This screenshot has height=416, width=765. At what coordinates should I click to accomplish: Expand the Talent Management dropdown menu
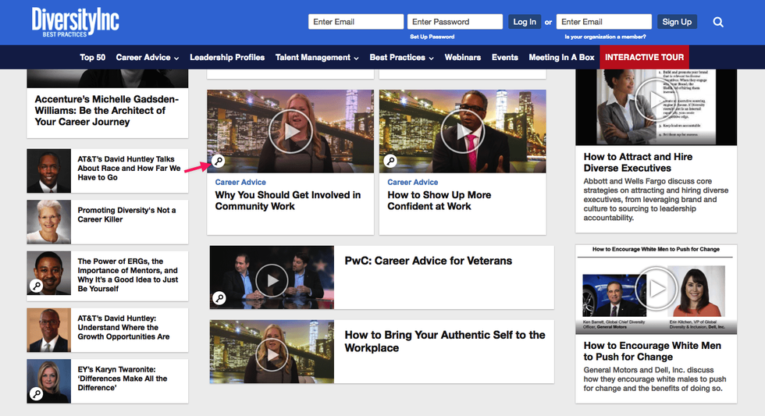pos(317,57)
